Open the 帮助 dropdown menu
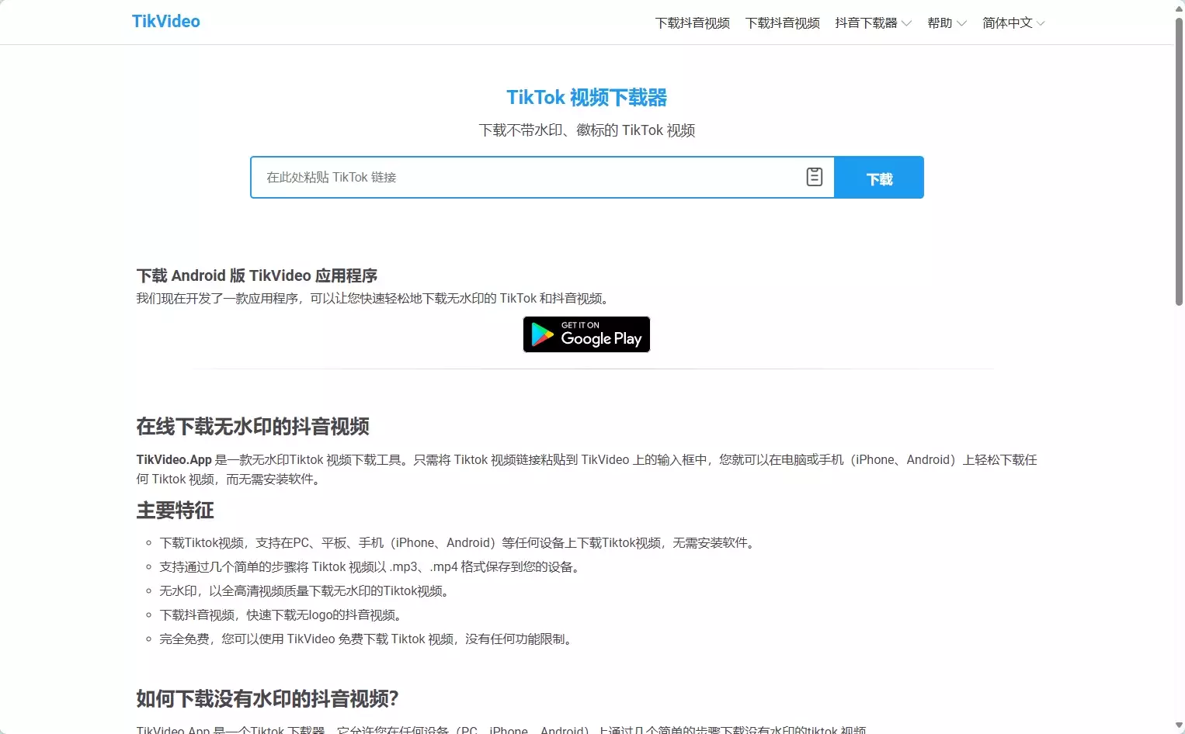 [947, 23]
